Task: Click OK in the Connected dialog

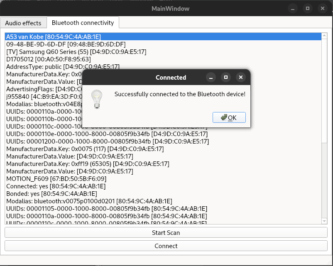Action: pyautogui.click(x=229, y=117)
